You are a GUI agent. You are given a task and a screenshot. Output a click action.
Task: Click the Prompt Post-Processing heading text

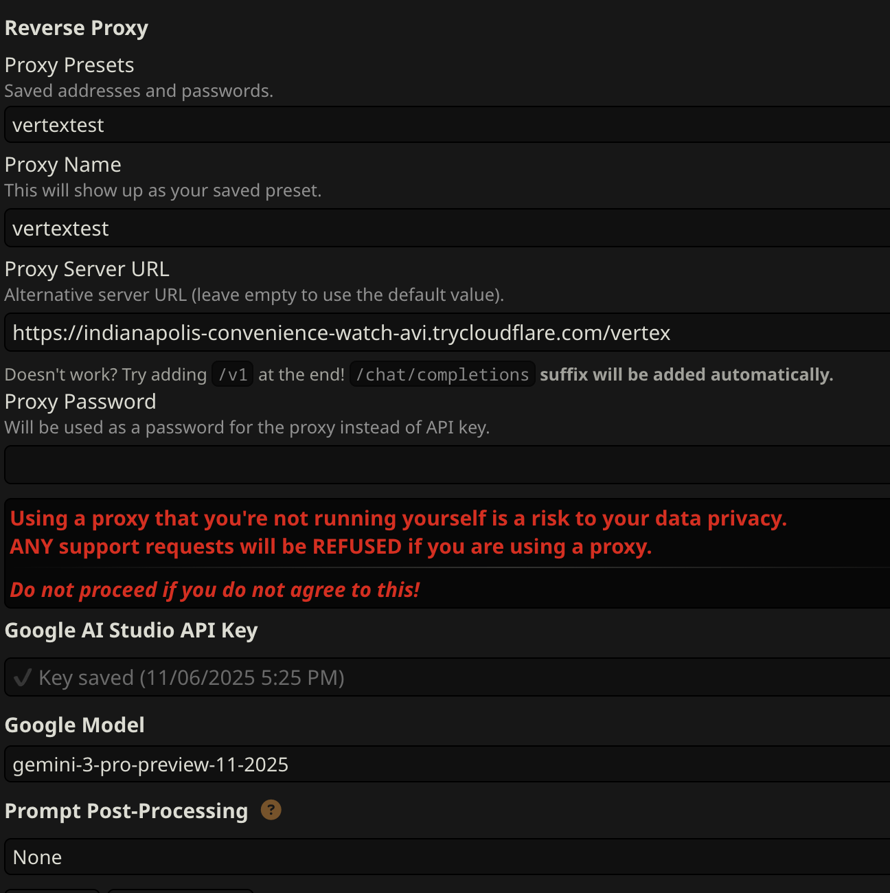coord(126,811)
